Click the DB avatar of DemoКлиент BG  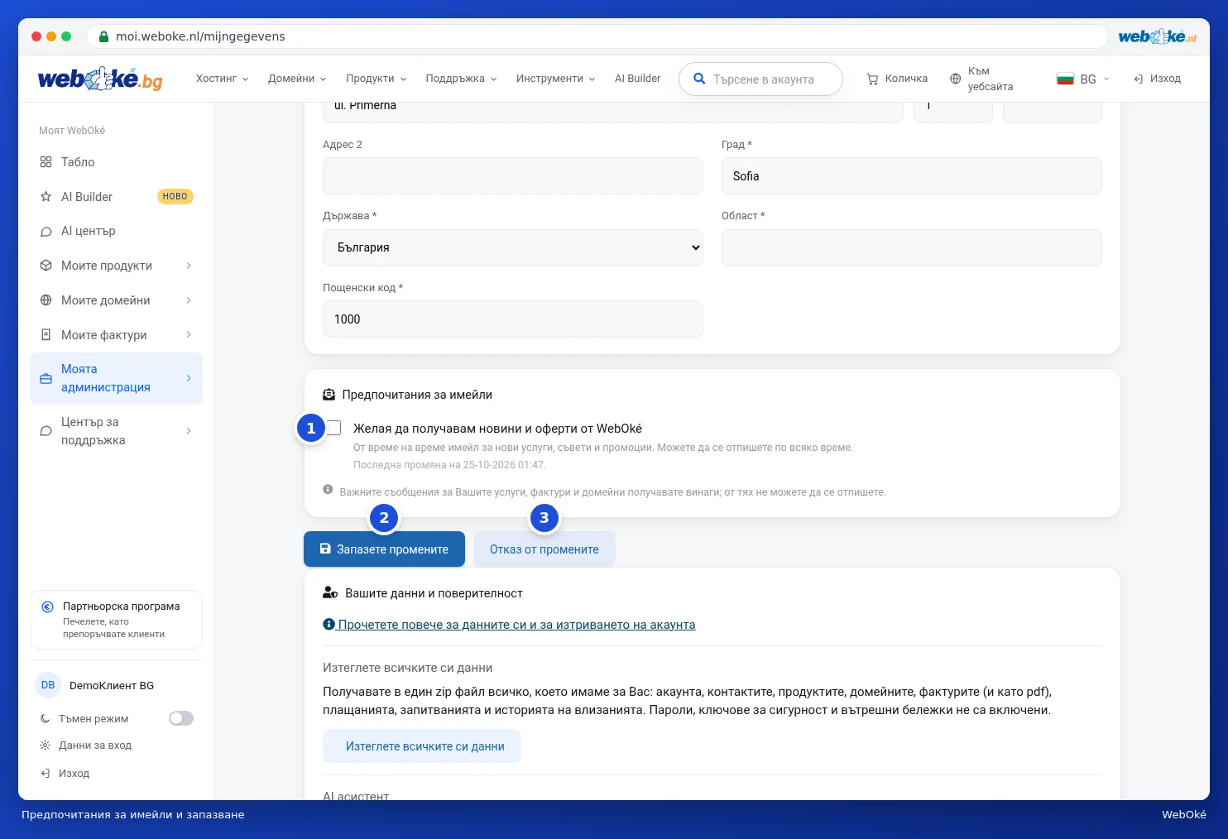coord(48,685)
